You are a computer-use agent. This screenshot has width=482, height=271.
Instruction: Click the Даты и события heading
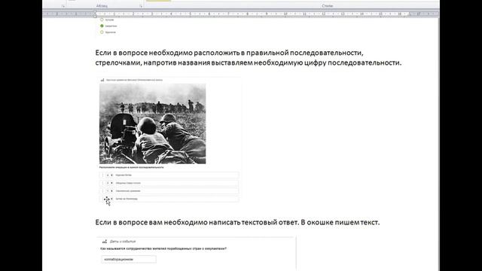coord(123,242)
